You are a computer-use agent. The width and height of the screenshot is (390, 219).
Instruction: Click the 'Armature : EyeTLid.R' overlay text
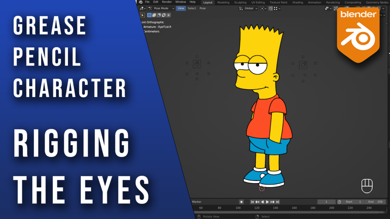click(x=157, y=27)
